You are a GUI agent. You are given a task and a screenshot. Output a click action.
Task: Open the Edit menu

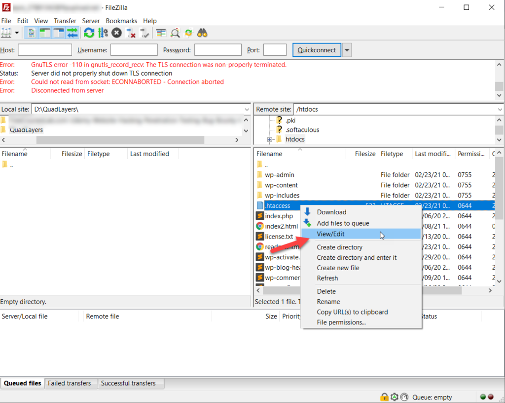(23, 21)
